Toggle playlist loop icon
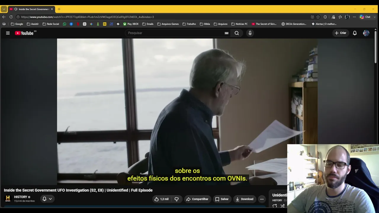The width and height of the screenshot is (379, 213). coord(274,206)
